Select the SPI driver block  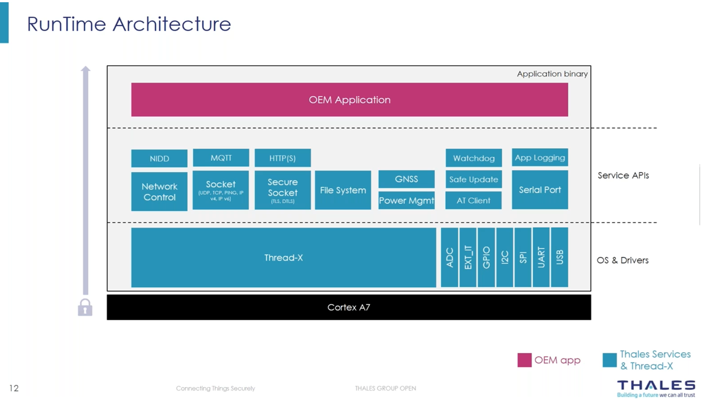click(523, 257)
